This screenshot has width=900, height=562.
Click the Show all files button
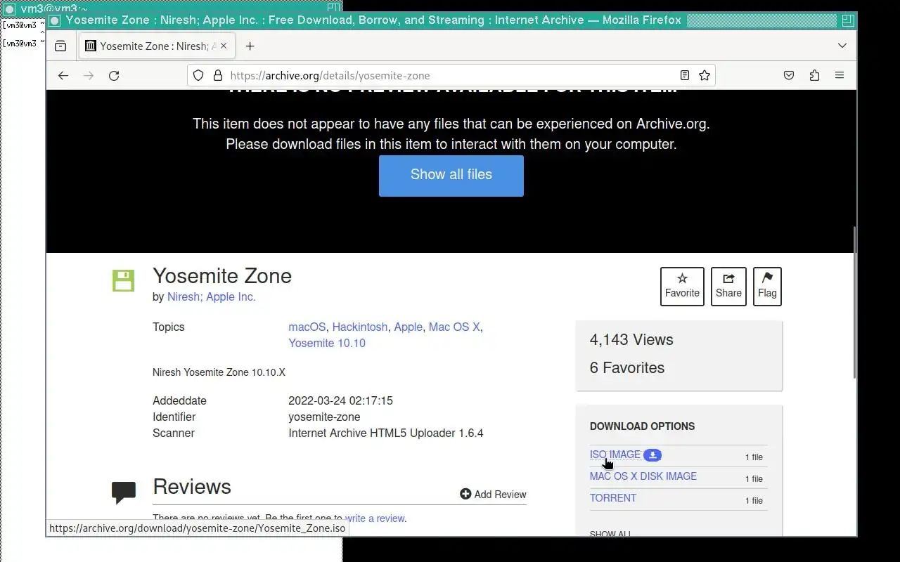pyautogui.click(x=451, y=175)
